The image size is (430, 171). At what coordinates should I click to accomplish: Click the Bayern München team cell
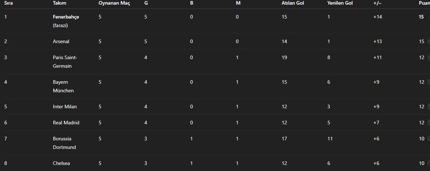63,86
